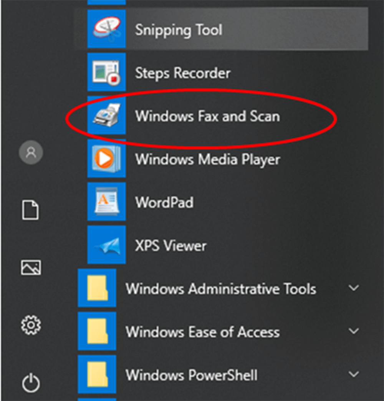384x401 pixels.
Task: Select the Snipping Tool label
Action: coord(179,30)
